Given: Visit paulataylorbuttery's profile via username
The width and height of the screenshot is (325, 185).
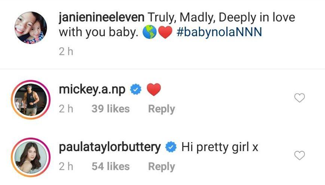Looking at the screenshot, I should pos(110,147).
